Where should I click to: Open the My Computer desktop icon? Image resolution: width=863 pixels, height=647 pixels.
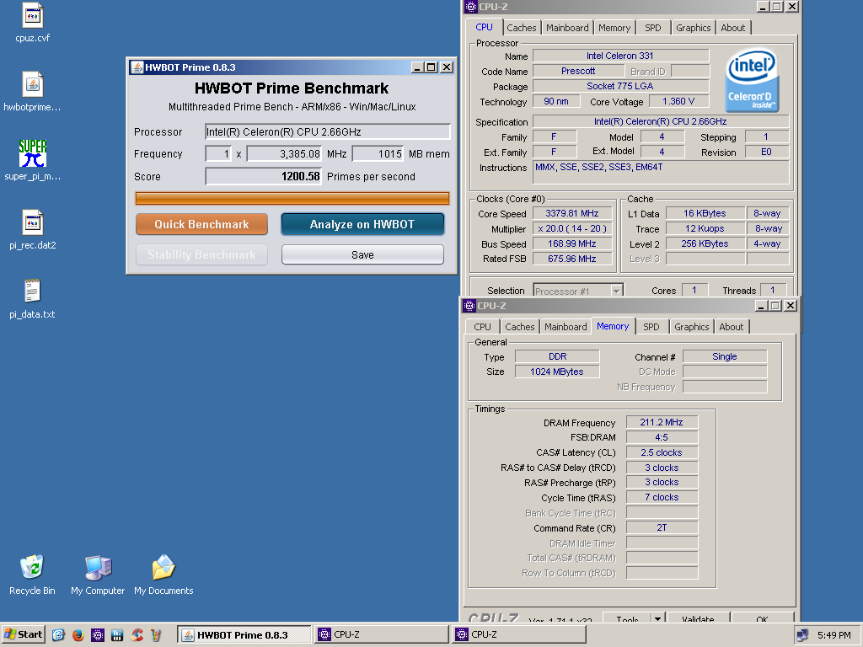coord(98,567)
